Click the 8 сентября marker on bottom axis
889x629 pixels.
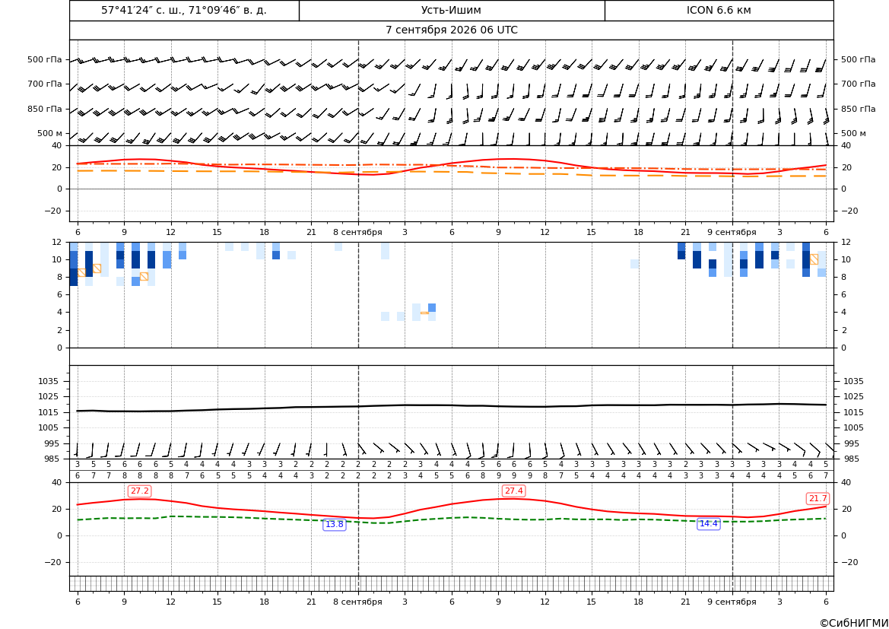[x=357, y=602]
